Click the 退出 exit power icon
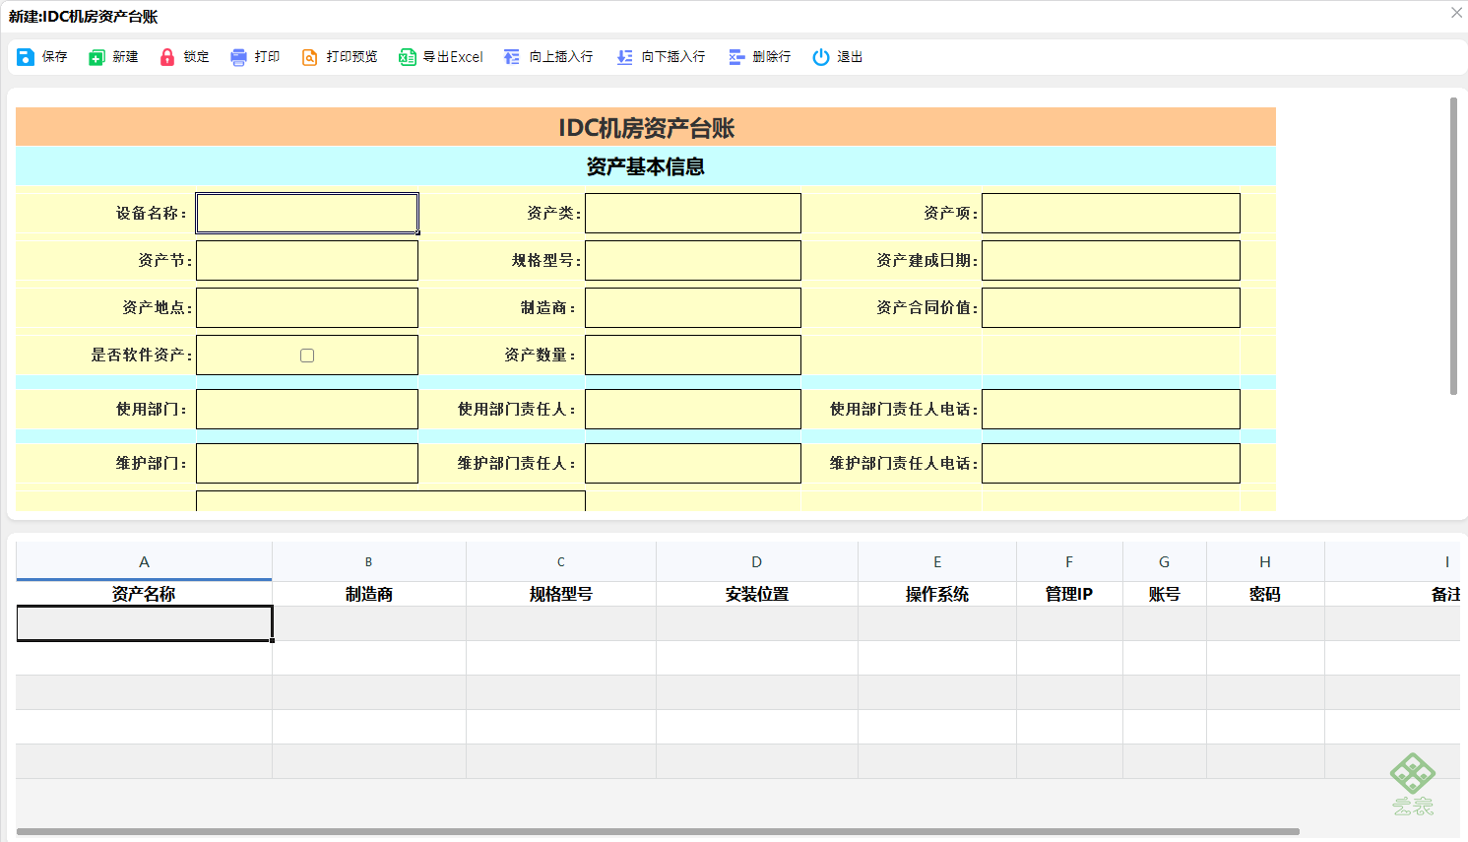 click(x=821, y=57)
